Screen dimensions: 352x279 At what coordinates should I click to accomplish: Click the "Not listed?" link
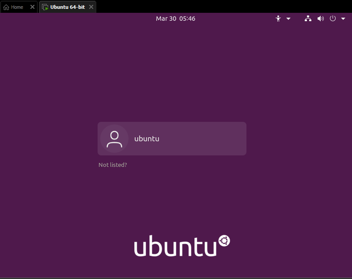coord(113,165)
